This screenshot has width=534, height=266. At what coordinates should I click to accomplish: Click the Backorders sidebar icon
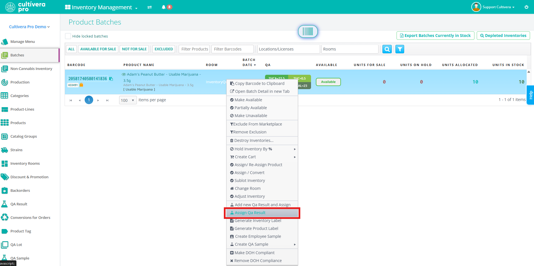pos(5,191)
